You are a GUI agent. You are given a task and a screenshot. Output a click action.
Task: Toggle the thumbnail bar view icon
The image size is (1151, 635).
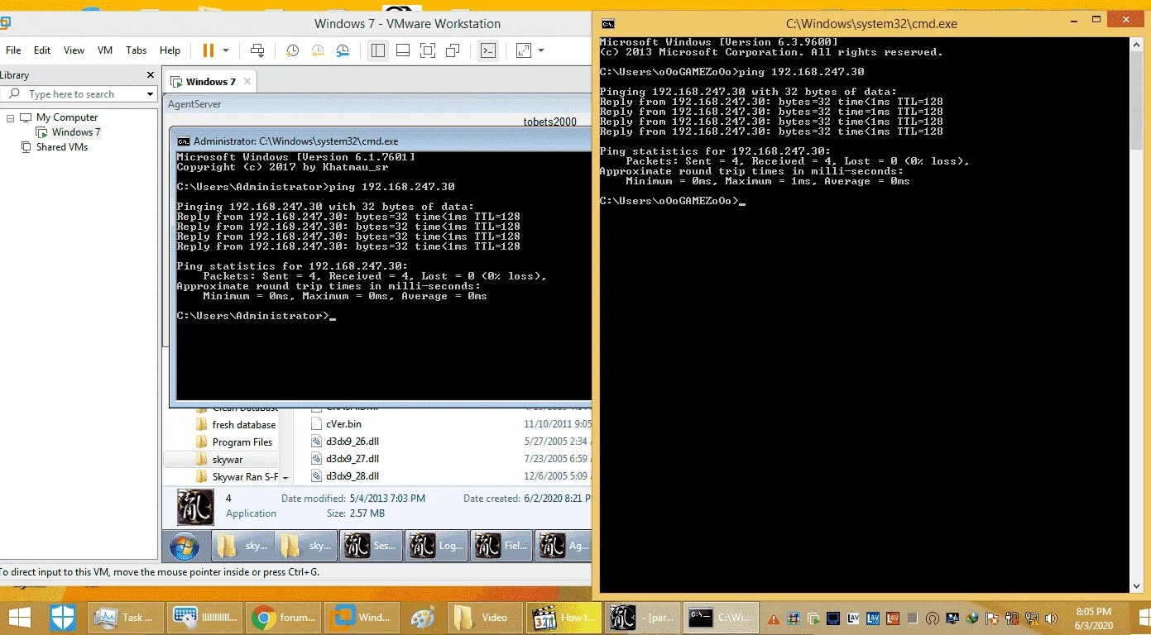coord(403,50)
